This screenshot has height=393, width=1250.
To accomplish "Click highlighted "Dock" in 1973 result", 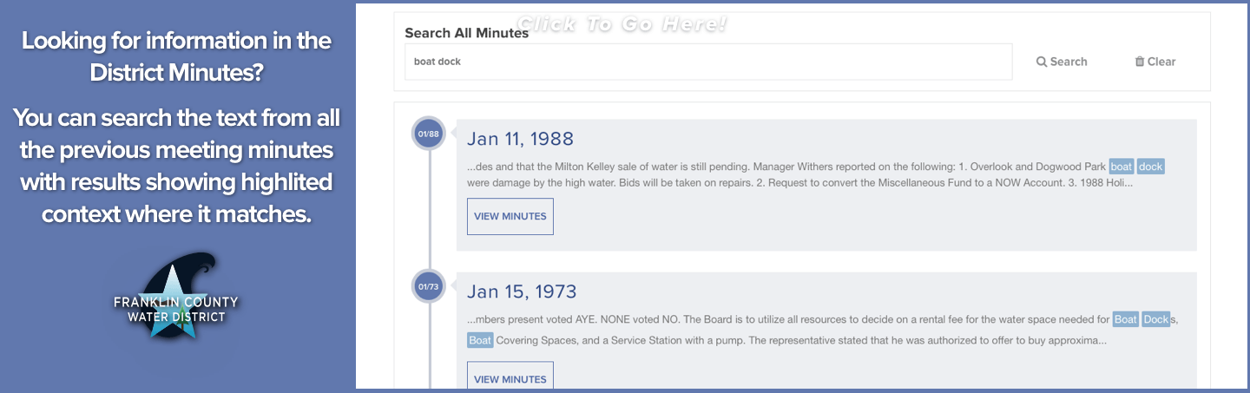I will click(x=1156, y=319).
